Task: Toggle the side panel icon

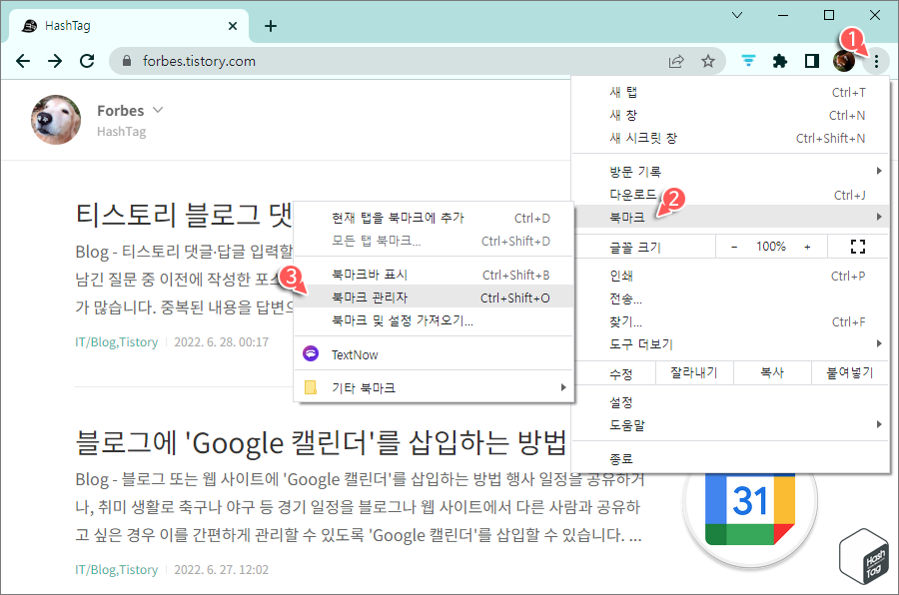Action: point(812,61)
